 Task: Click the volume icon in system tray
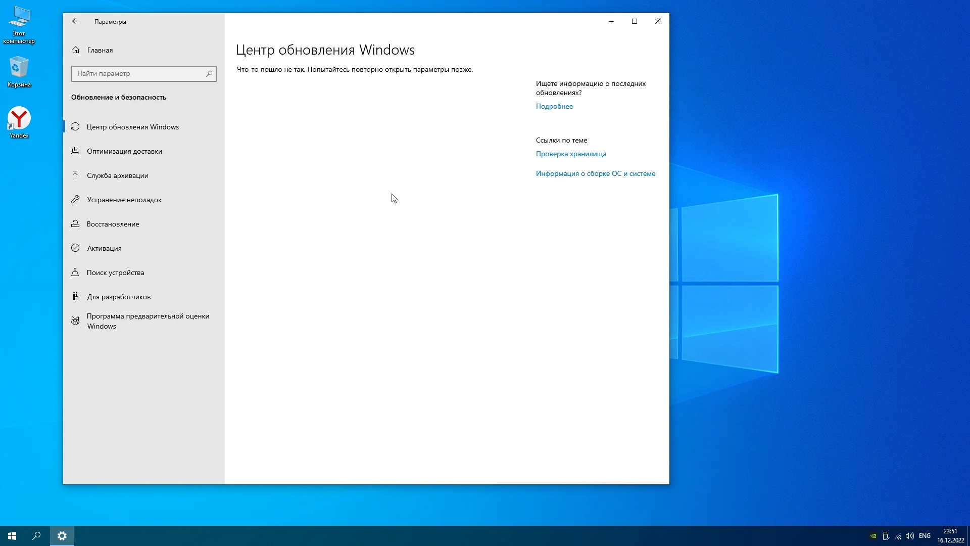click(x=910, y=536)
